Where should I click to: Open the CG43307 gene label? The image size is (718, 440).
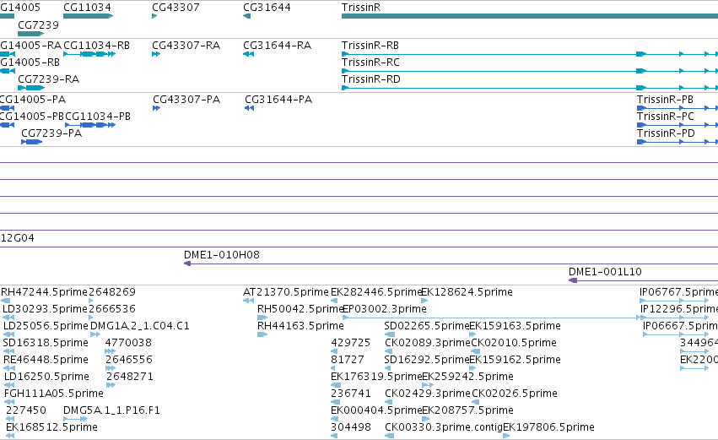coord(175,8)
